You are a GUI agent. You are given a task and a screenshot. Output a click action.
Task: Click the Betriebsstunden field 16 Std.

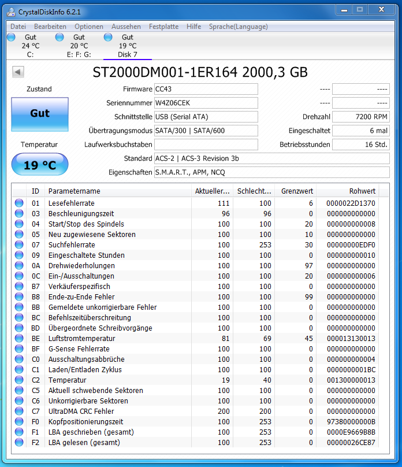360,144
